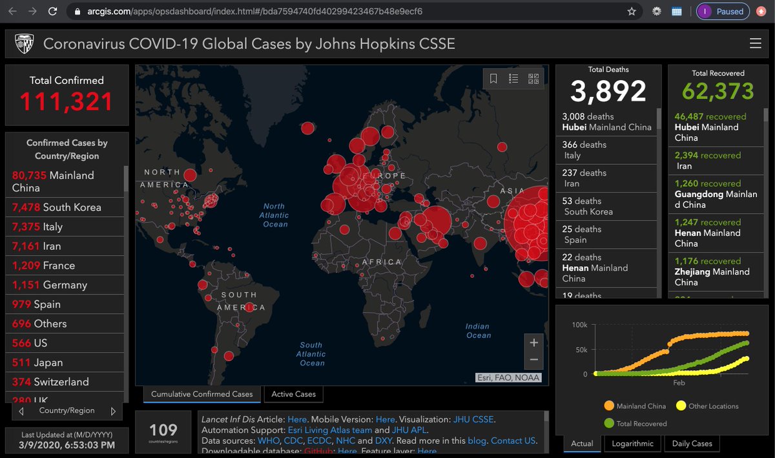Select 53 deaths South Korea entry
This screenshot has width=775, height=458.
pyautogui.click(x=606, y=206)
